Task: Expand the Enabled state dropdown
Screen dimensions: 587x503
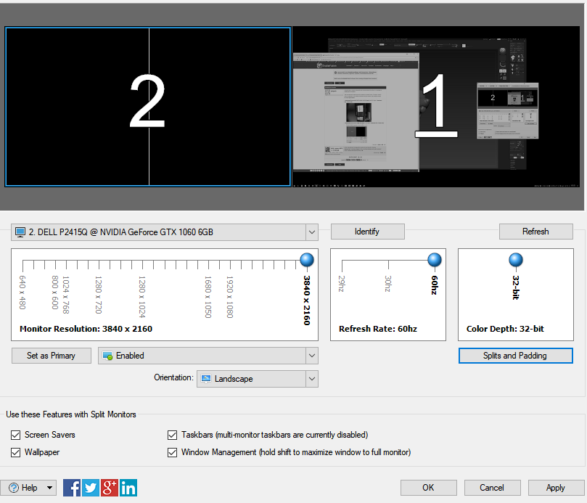Action: [x=311, y=356]
